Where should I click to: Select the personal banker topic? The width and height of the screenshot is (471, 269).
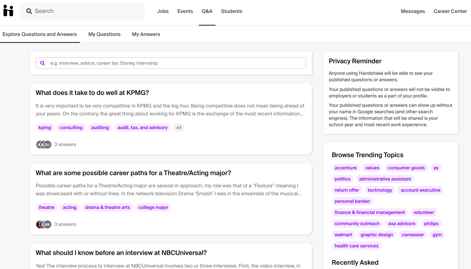coord(352,201)
